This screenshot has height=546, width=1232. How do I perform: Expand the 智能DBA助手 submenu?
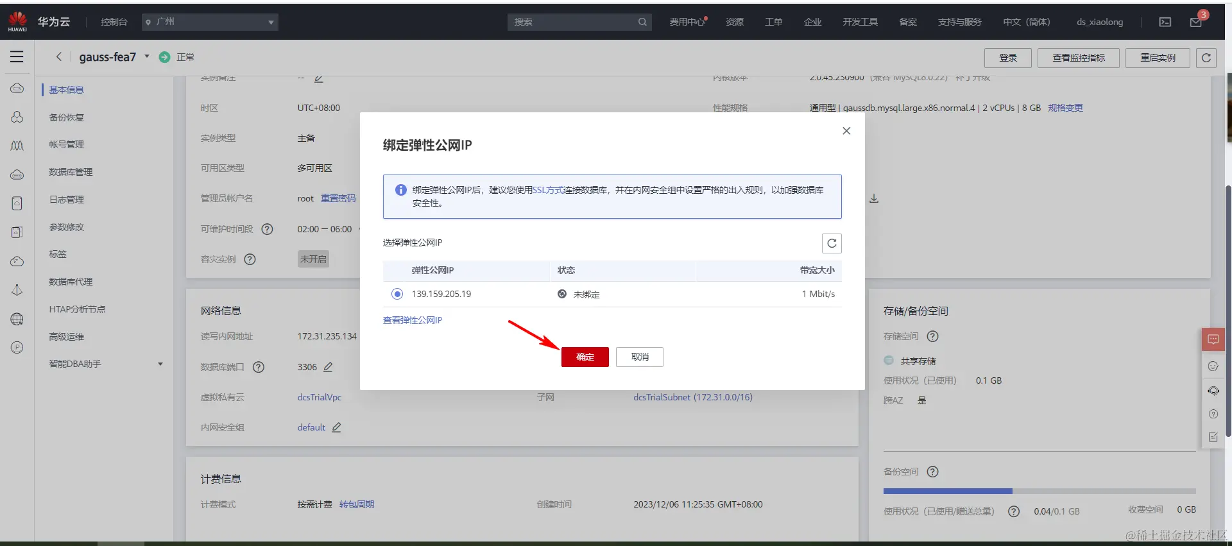[160, 364]
